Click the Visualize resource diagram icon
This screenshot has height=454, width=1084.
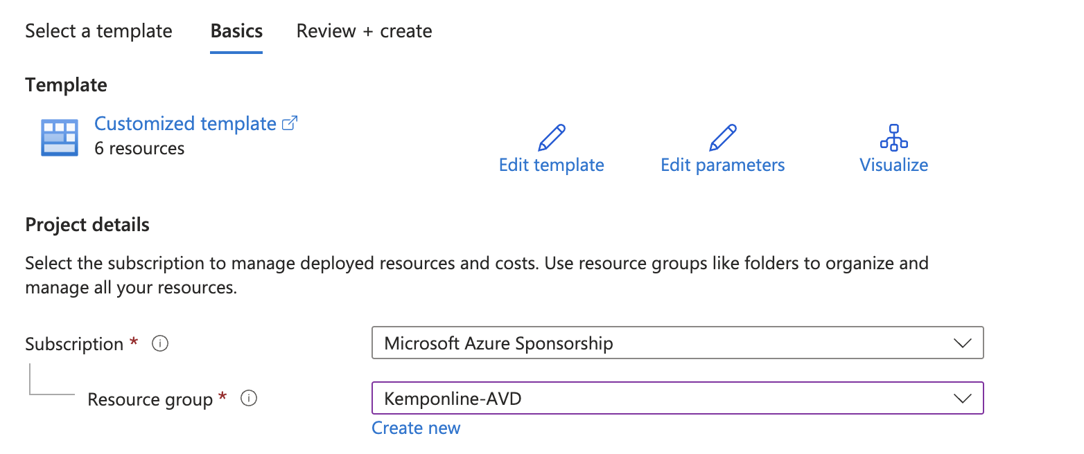tap(893, 138)
